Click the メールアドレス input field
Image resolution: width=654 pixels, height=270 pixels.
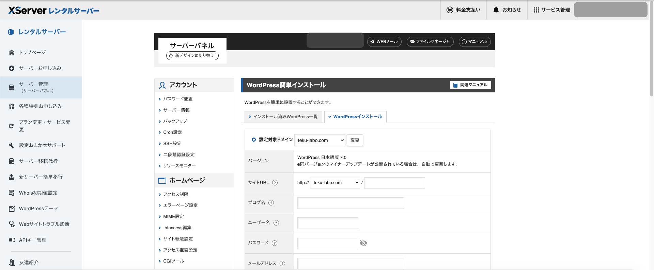[351, 264]
